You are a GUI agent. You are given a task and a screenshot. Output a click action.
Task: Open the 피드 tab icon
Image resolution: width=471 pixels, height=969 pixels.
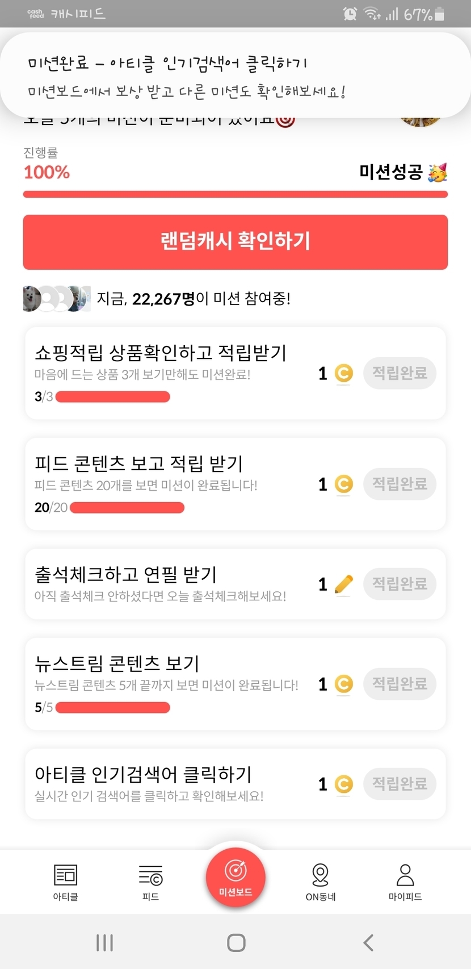[150, 875]
